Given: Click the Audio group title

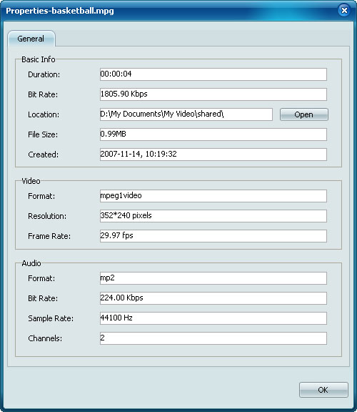Looking at the screenshot, I should tap(31, 263).
